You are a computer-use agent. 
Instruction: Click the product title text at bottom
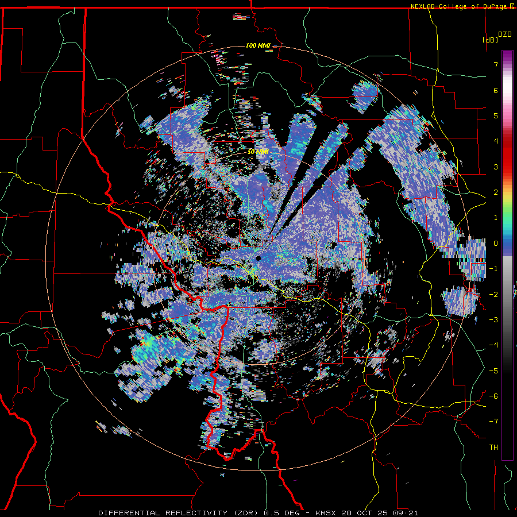coord(258,513)
